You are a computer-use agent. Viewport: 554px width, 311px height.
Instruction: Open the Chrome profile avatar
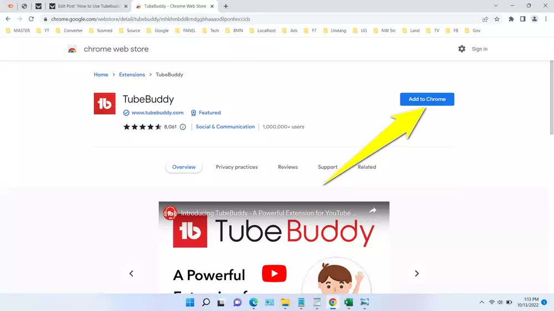tap(534, 19)
